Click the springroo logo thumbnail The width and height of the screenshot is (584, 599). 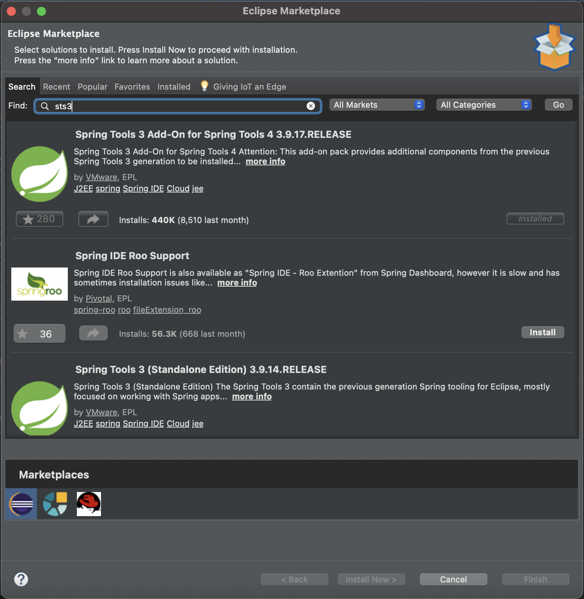point(40,284)
